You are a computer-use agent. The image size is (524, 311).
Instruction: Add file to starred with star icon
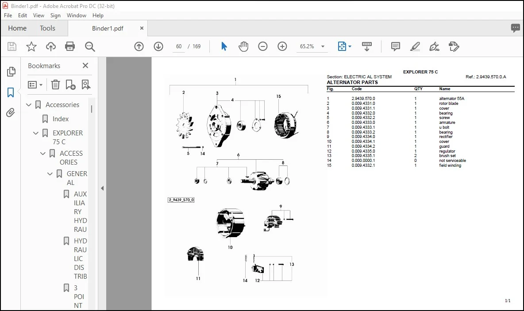pyautogui.click(x=31, y=46)
